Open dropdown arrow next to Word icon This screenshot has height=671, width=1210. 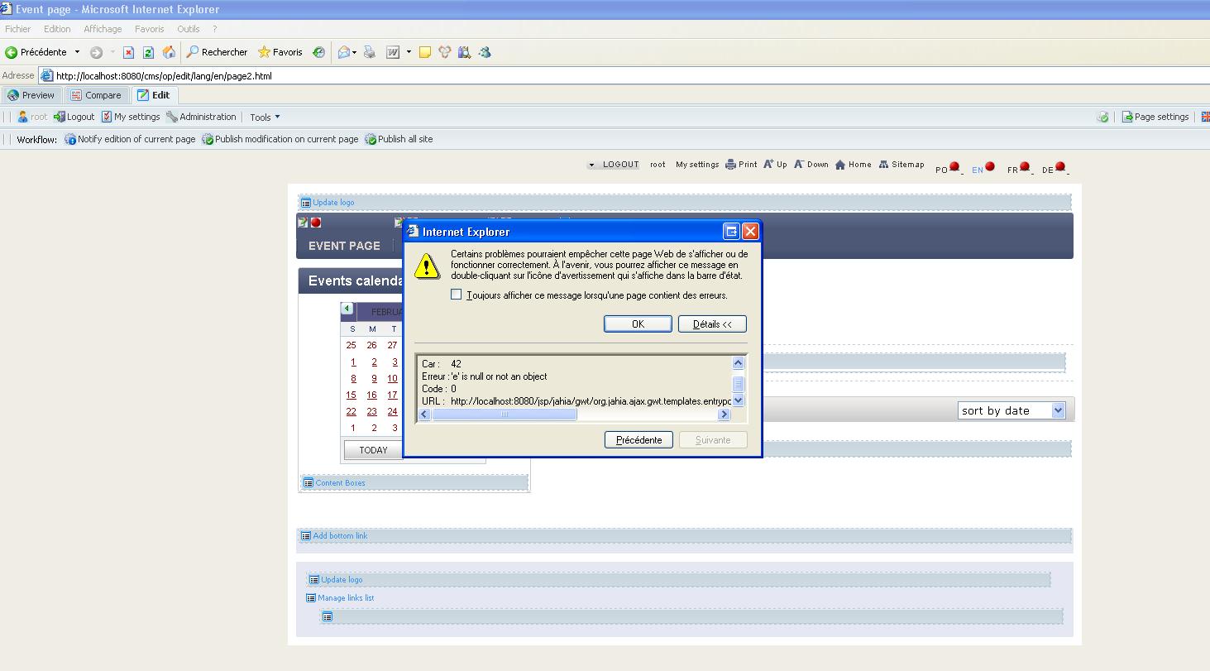[409, 52]
